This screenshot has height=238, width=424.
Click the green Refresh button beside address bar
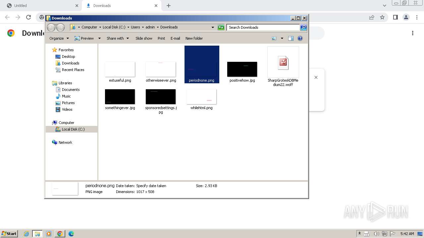point(221,27)
